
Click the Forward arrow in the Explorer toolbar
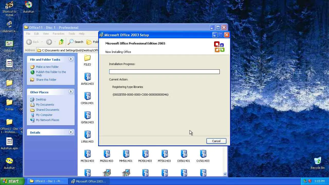49,42
